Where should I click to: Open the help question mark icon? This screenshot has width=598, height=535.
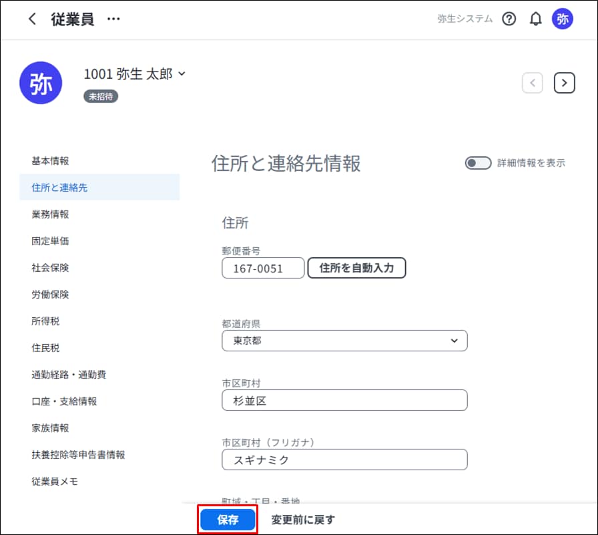point(509,19)
